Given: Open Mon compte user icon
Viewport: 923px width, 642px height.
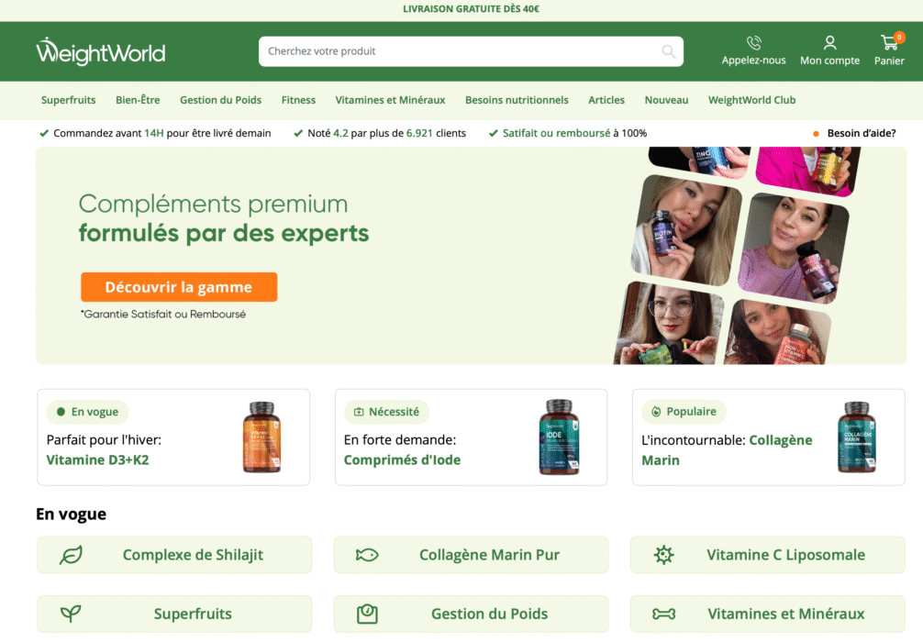Looking at the screenshot, I should (829, 42).
